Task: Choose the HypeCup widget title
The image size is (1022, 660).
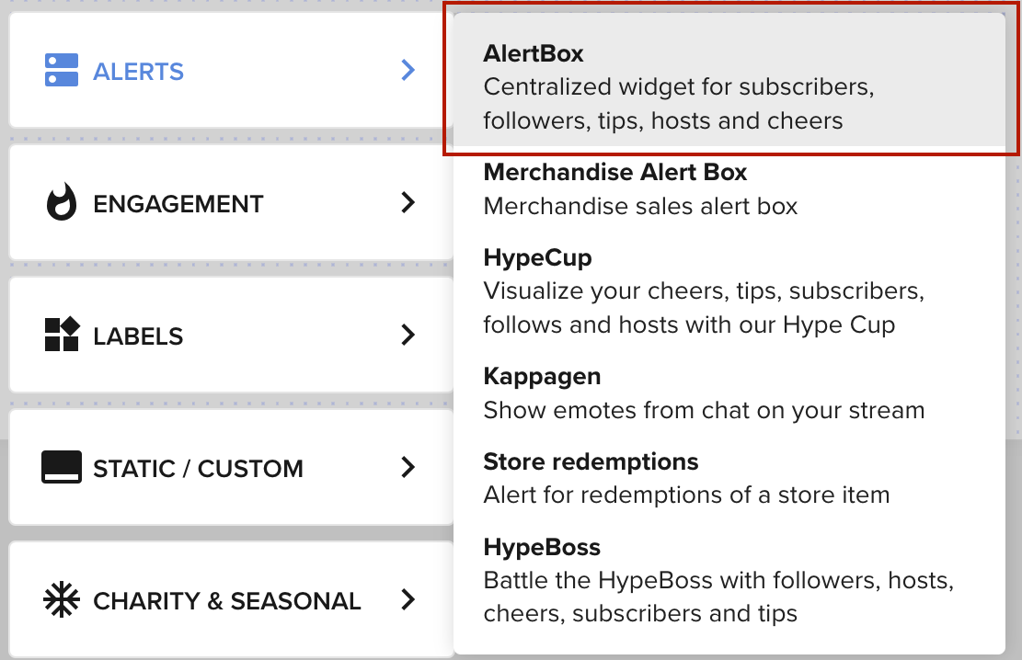Action: [x=537, y=258]
